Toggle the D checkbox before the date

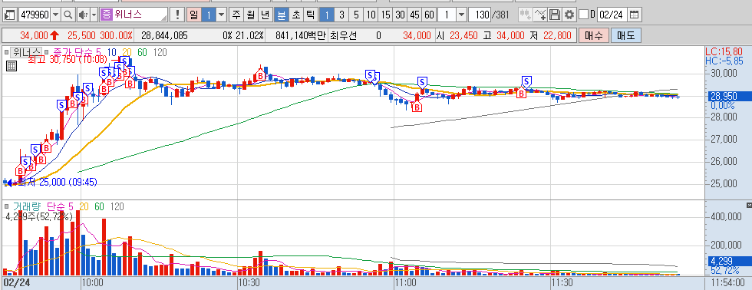point(584,15)
